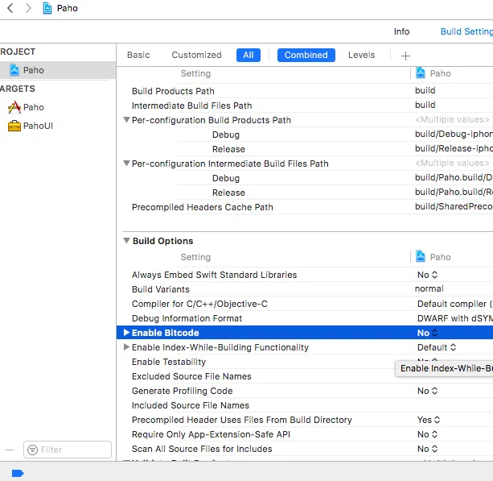
Task: Collapse Per-configuration Intermediate Build Files Path
Action: tap(126, 164)
